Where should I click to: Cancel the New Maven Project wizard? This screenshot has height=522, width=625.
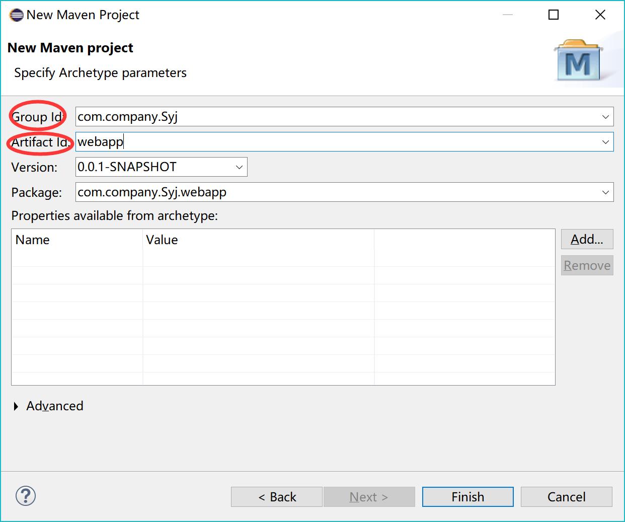(x=567, y=497)
